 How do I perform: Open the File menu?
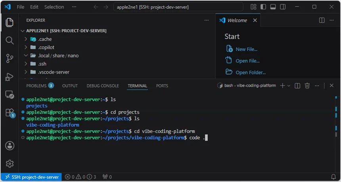[x=21, y=7]
